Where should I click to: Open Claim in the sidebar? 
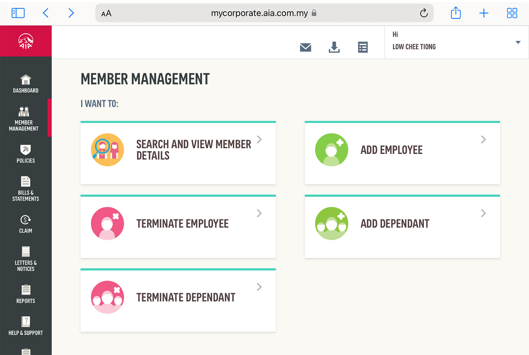pos(26,224)
